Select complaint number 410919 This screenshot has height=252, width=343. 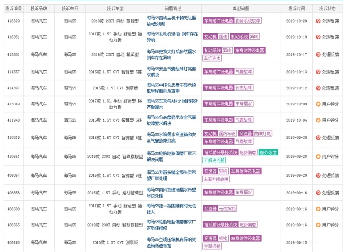point(14,138)
